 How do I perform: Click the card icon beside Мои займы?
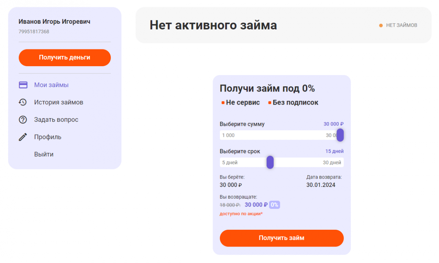pos(23,85)
